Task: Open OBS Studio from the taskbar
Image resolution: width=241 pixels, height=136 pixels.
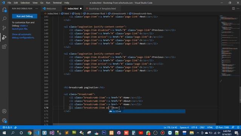Action: (x=156, y=133)
